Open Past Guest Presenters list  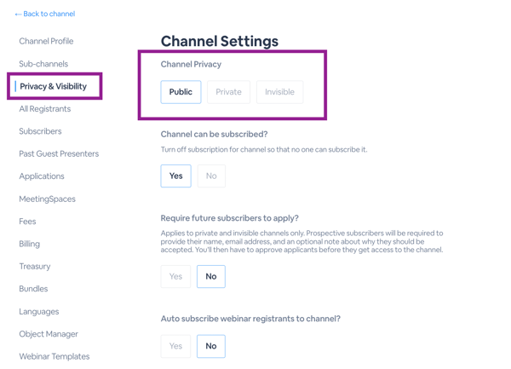59,153
